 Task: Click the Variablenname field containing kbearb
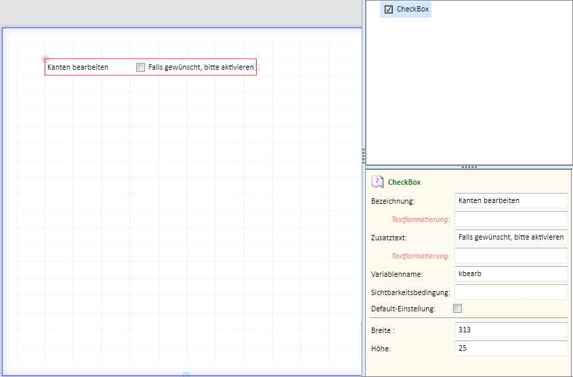pyautogui.click(x=511, y=273)
